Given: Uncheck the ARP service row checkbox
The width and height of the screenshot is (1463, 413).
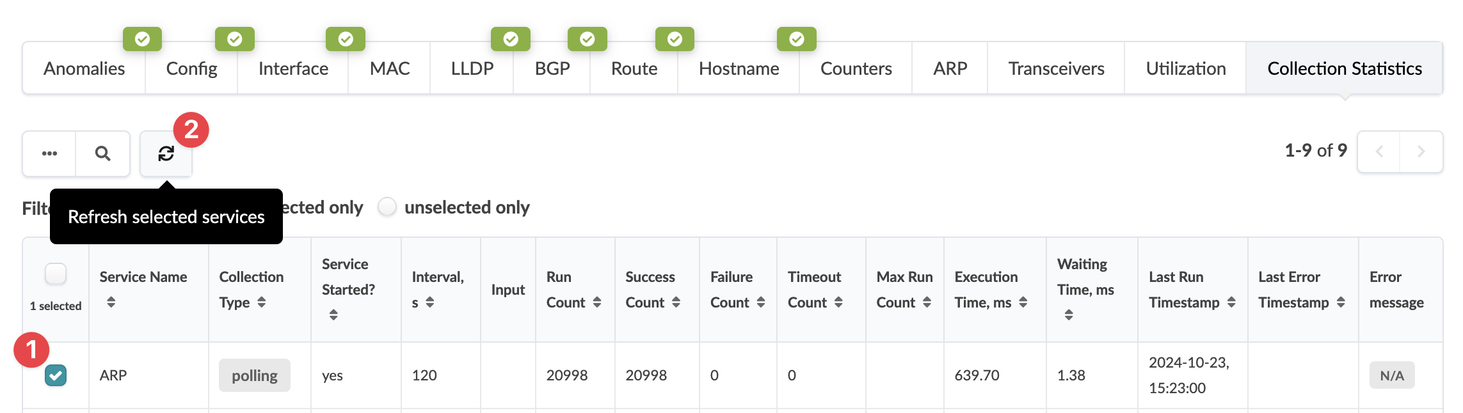Looking at the screenshot, I should pyautogui.click(x=56, y=375).
